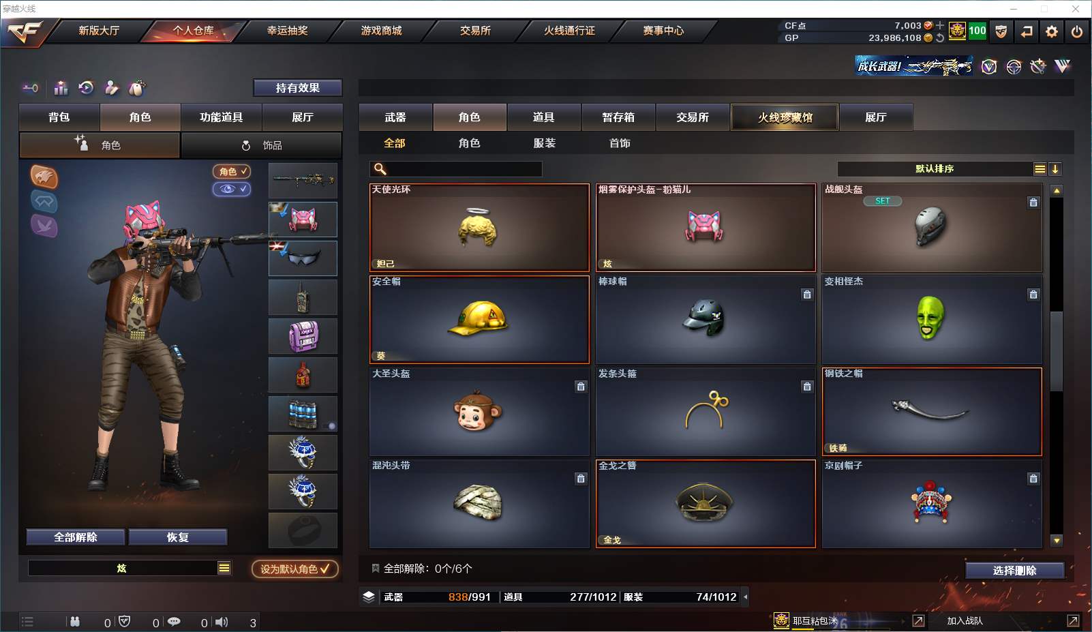Click trash icon on 大圣头盔 item
1092x632 pixels.
581,387
